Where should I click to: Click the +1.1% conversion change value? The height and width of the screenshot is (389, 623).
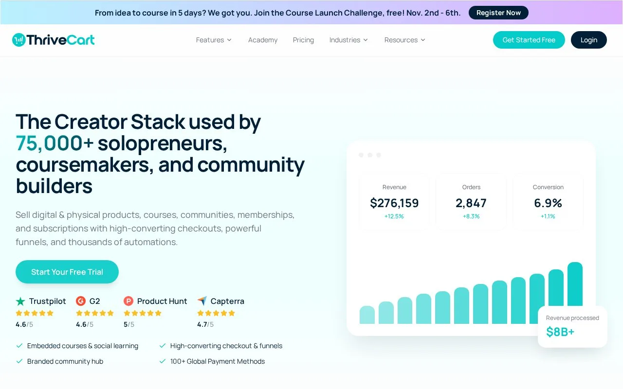pos(548,216)
